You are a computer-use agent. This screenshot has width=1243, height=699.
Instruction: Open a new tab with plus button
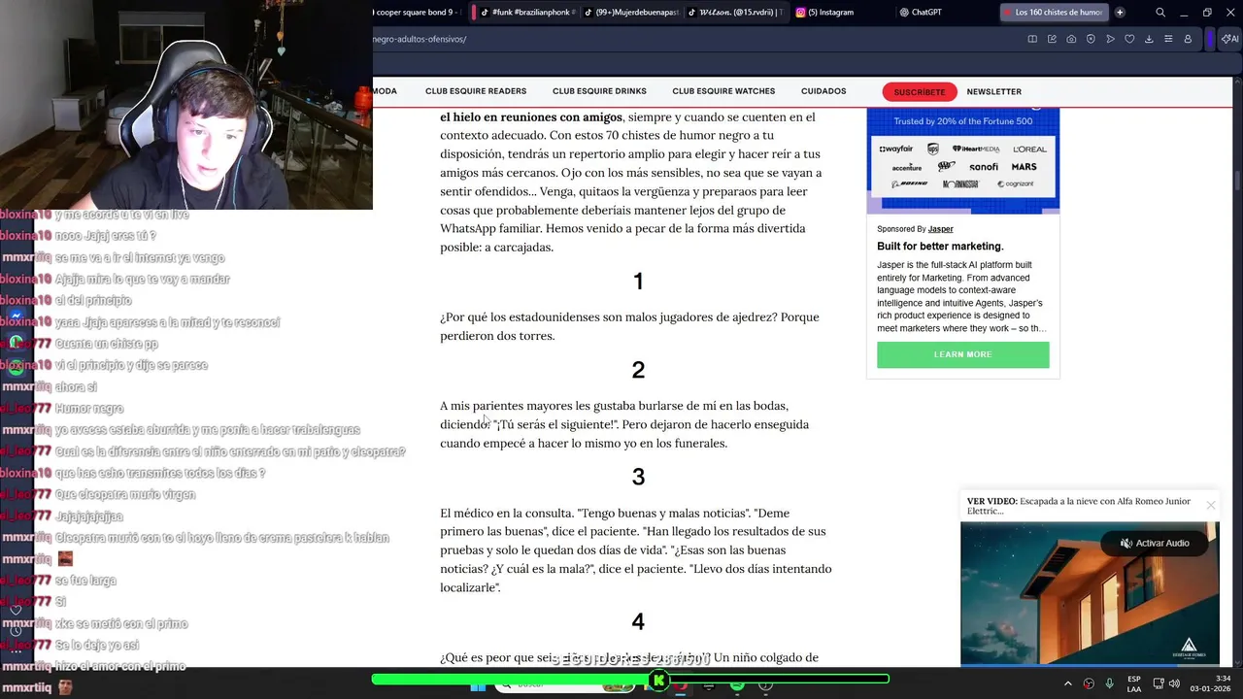point(1120,13)
